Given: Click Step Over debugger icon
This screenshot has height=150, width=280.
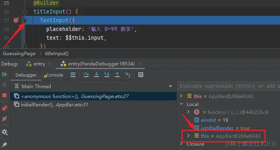Looking at the screenshot, I should [x=86, y=75].
